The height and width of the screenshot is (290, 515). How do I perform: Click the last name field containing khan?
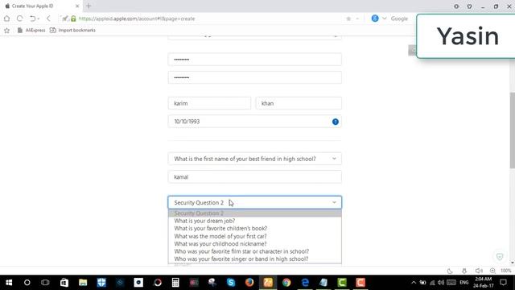click(x=299, y=103)
